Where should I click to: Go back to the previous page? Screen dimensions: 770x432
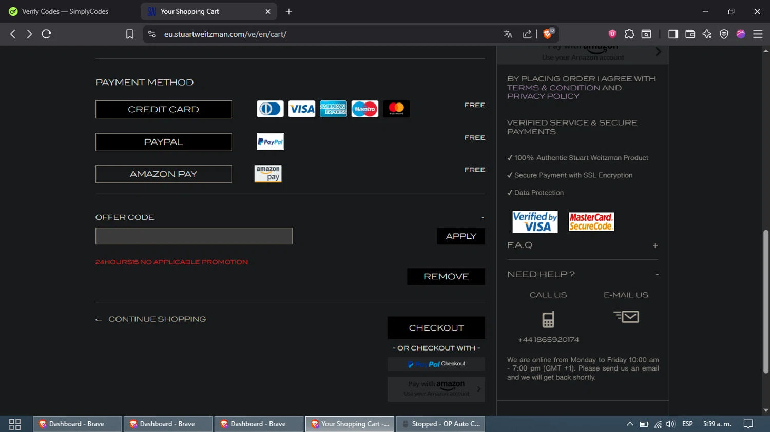click(x=13, y=34)
